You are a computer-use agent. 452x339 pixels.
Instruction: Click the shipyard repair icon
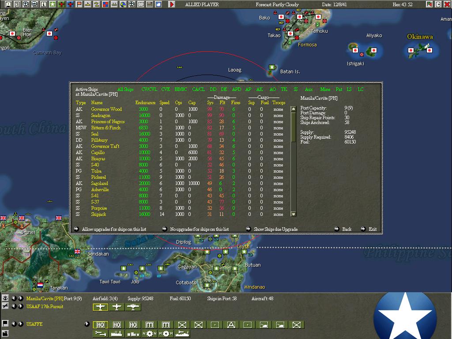[182, 334]
